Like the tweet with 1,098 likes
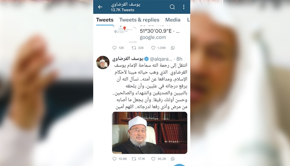Screen dimensions: 290x166 [153, 48]
